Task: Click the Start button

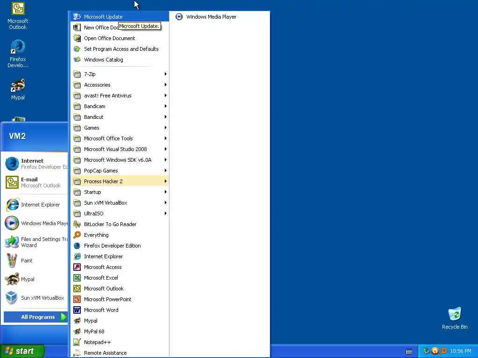Action: [x=22, y=351]
